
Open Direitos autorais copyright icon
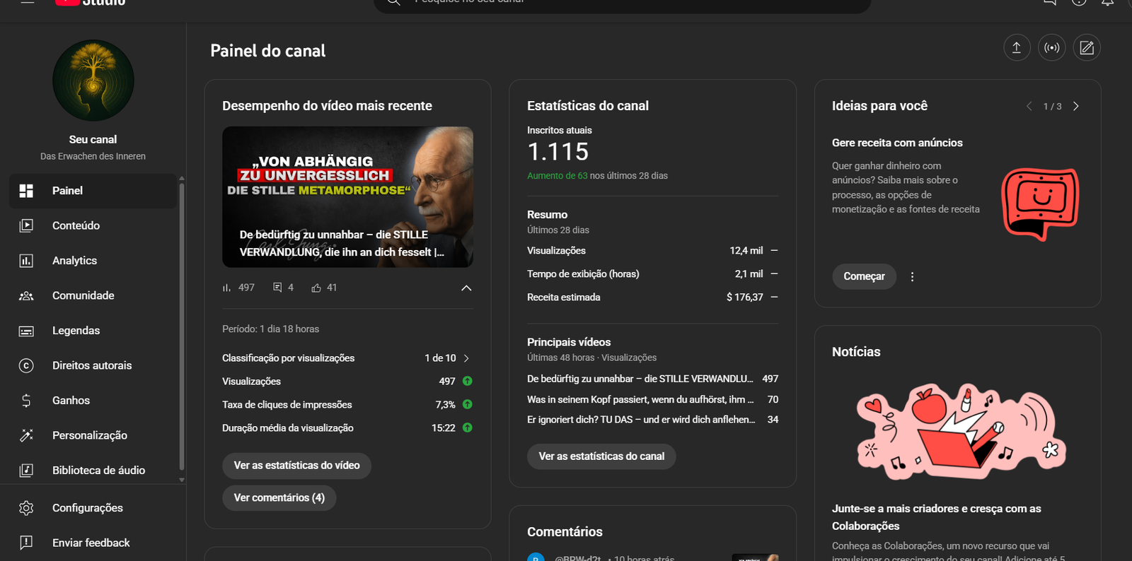[x=26, y=365]
